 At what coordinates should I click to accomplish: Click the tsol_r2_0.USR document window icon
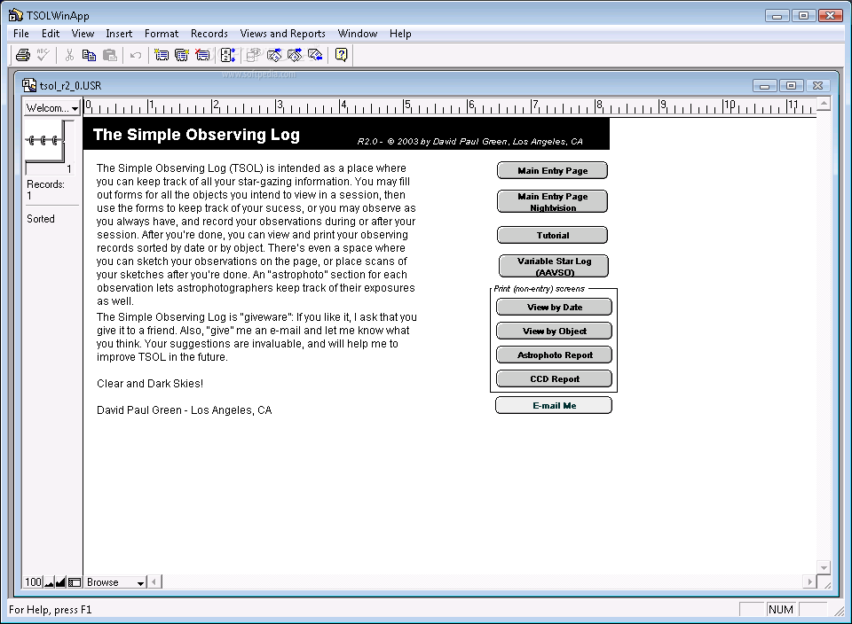(x=28, y=85)
